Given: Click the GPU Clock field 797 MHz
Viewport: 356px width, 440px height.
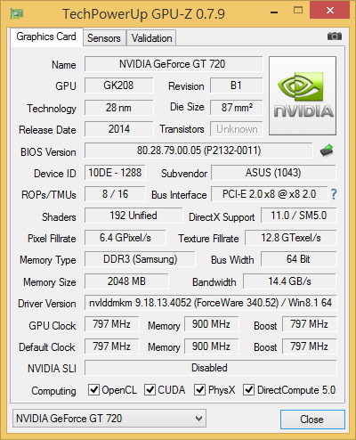Looking at the screenshot, I should coord(112,324).
